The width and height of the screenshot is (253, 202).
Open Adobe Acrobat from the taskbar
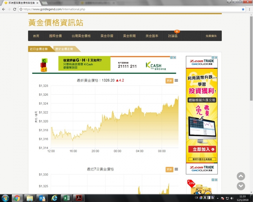point(79,198)
